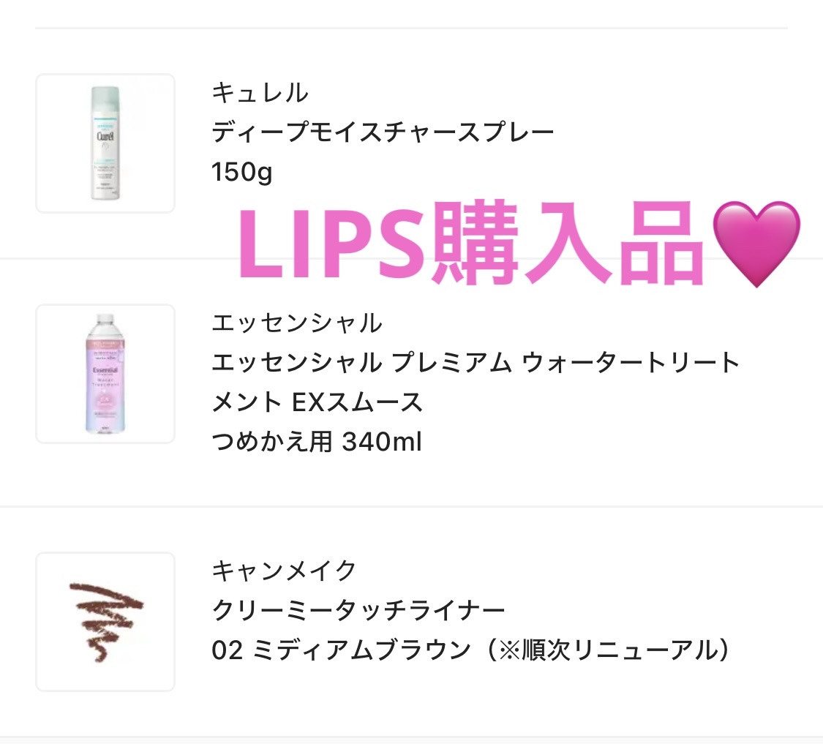Click the 02 shade number
Viewport: 823px width, 744px height.
(226, 650)
